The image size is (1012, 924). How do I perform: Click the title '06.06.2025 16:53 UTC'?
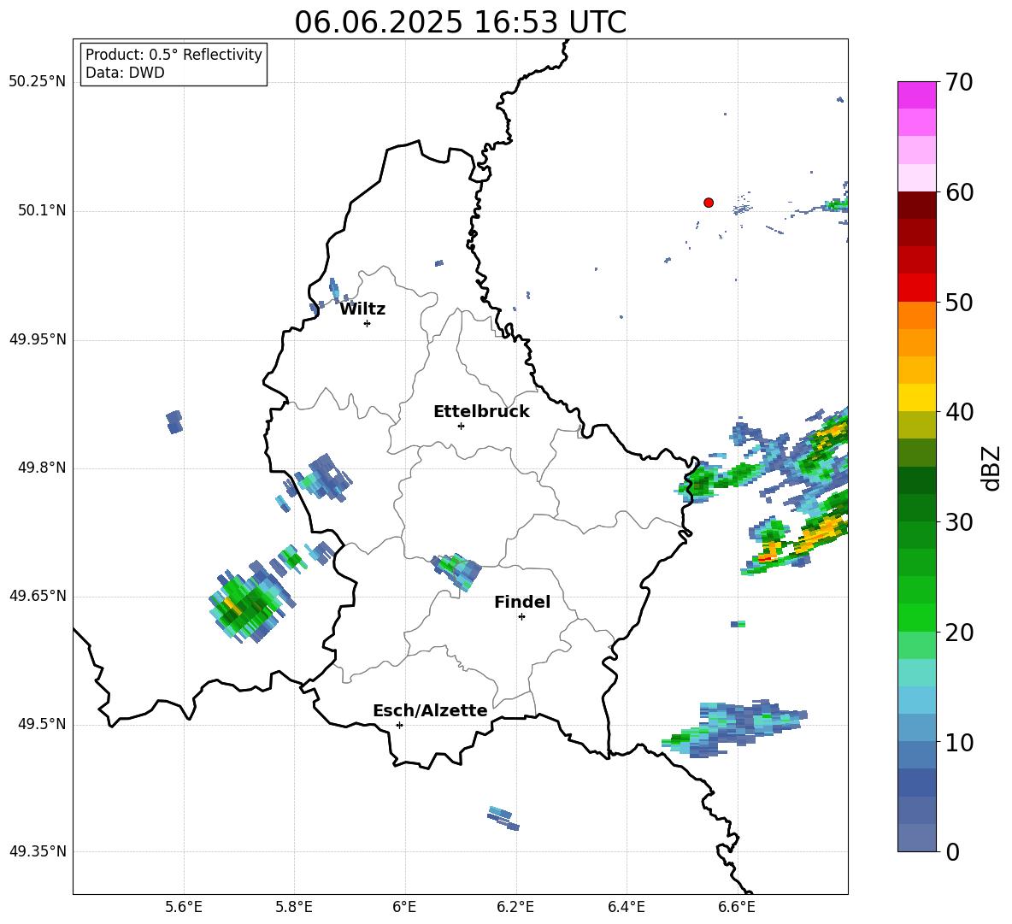point(460,23)
